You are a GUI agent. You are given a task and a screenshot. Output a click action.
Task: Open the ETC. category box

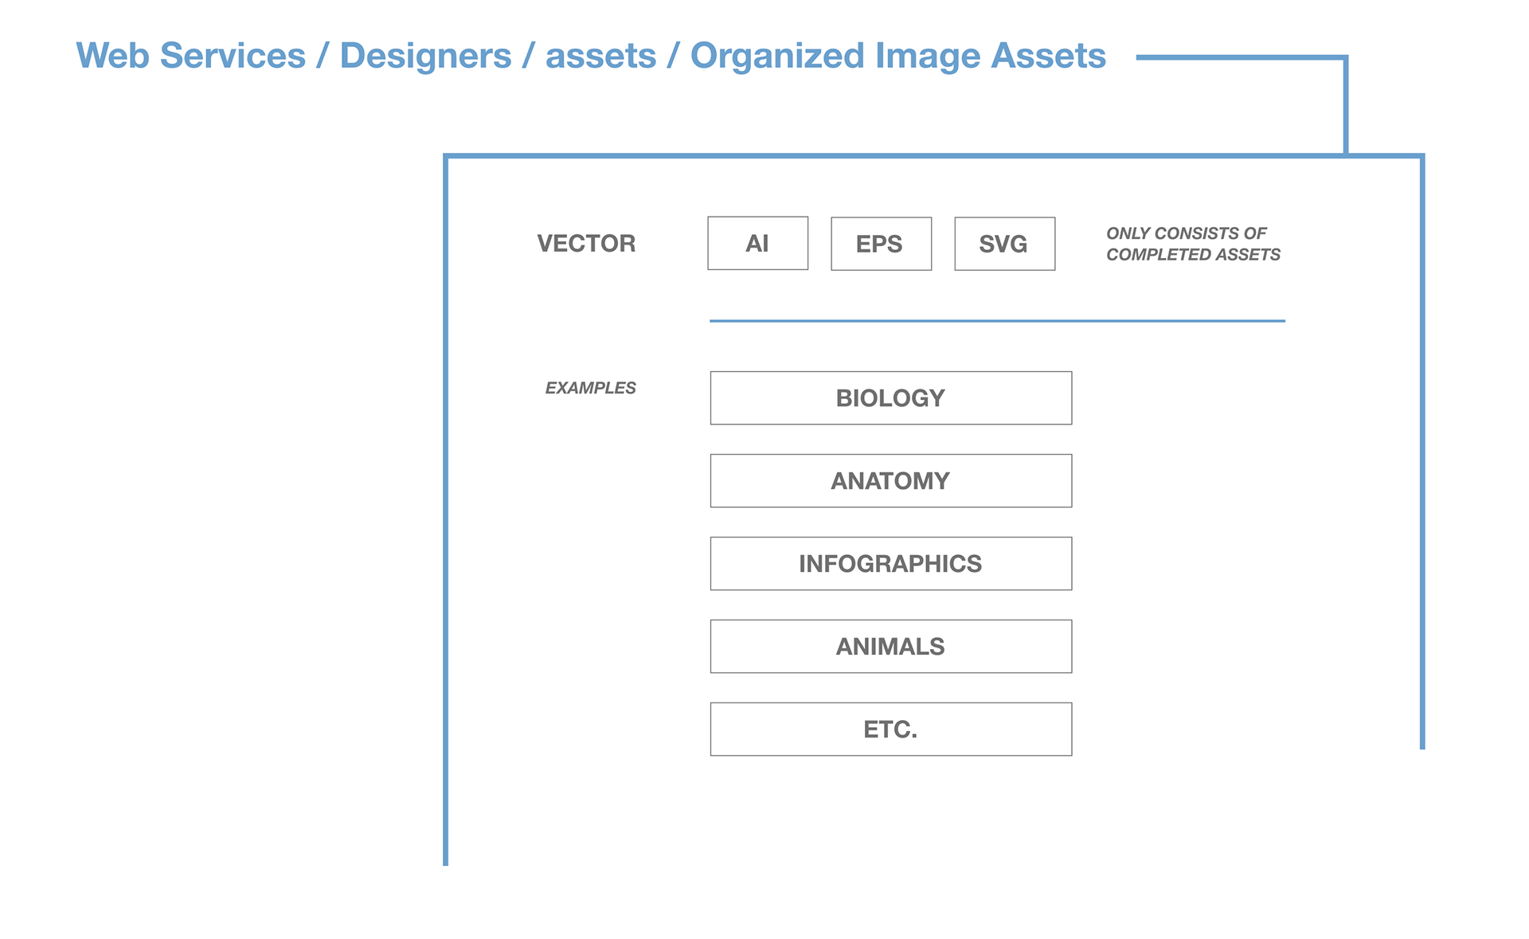point(890,729)
